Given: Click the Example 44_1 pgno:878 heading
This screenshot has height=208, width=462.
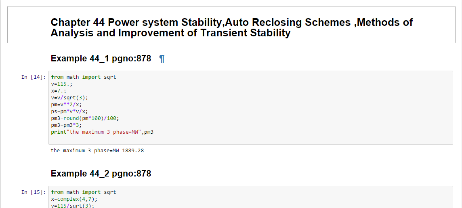Looking at the screenshot, I should coord(101,59).
